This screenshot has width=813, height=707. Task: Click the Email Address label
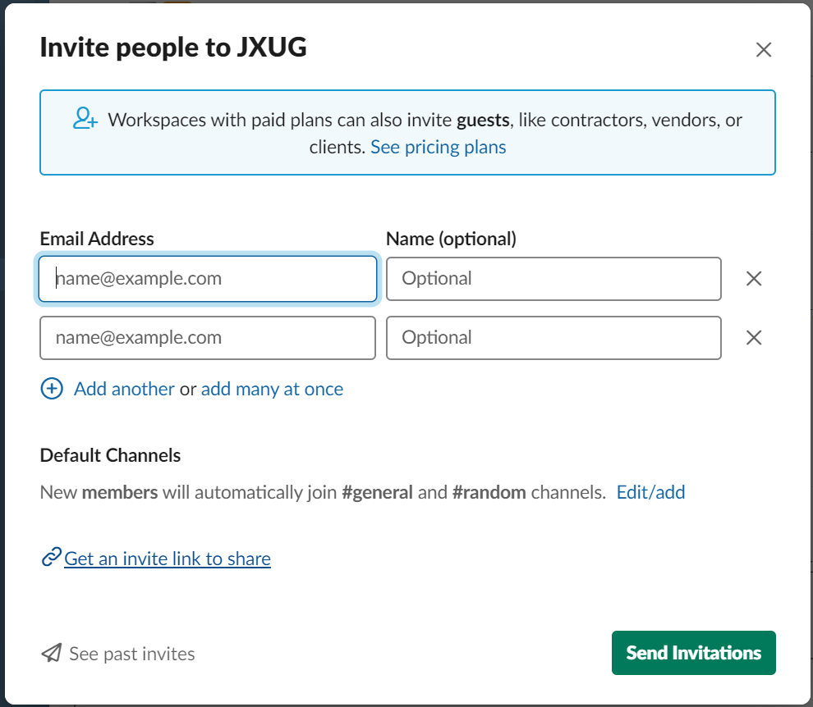(x=97, y=239)
